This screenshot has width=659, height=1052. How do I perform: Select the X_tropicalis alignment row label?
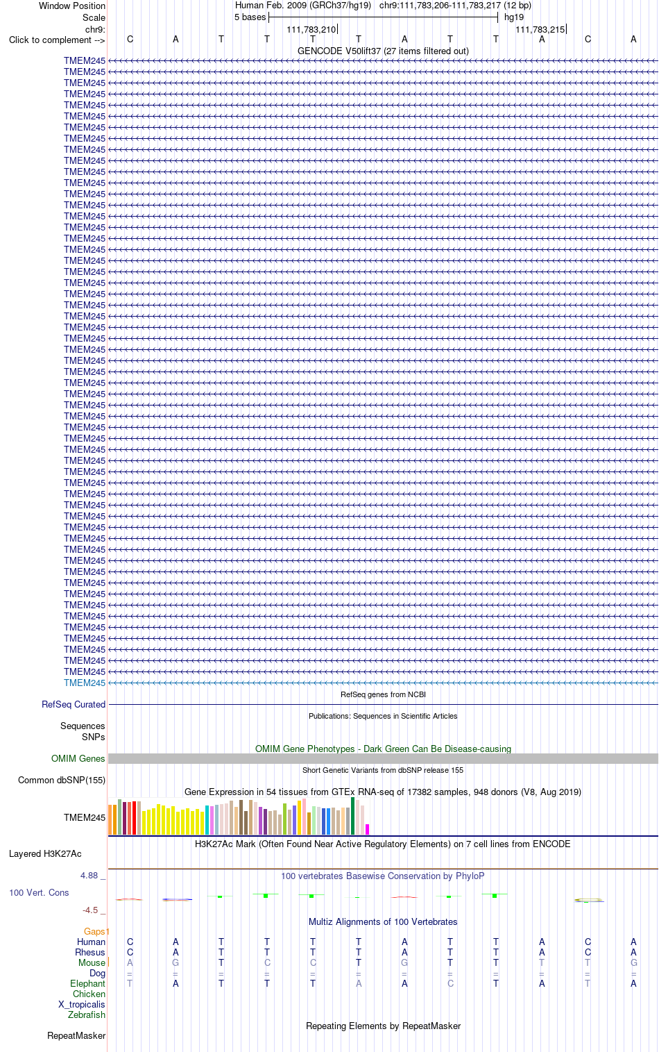82,1004
